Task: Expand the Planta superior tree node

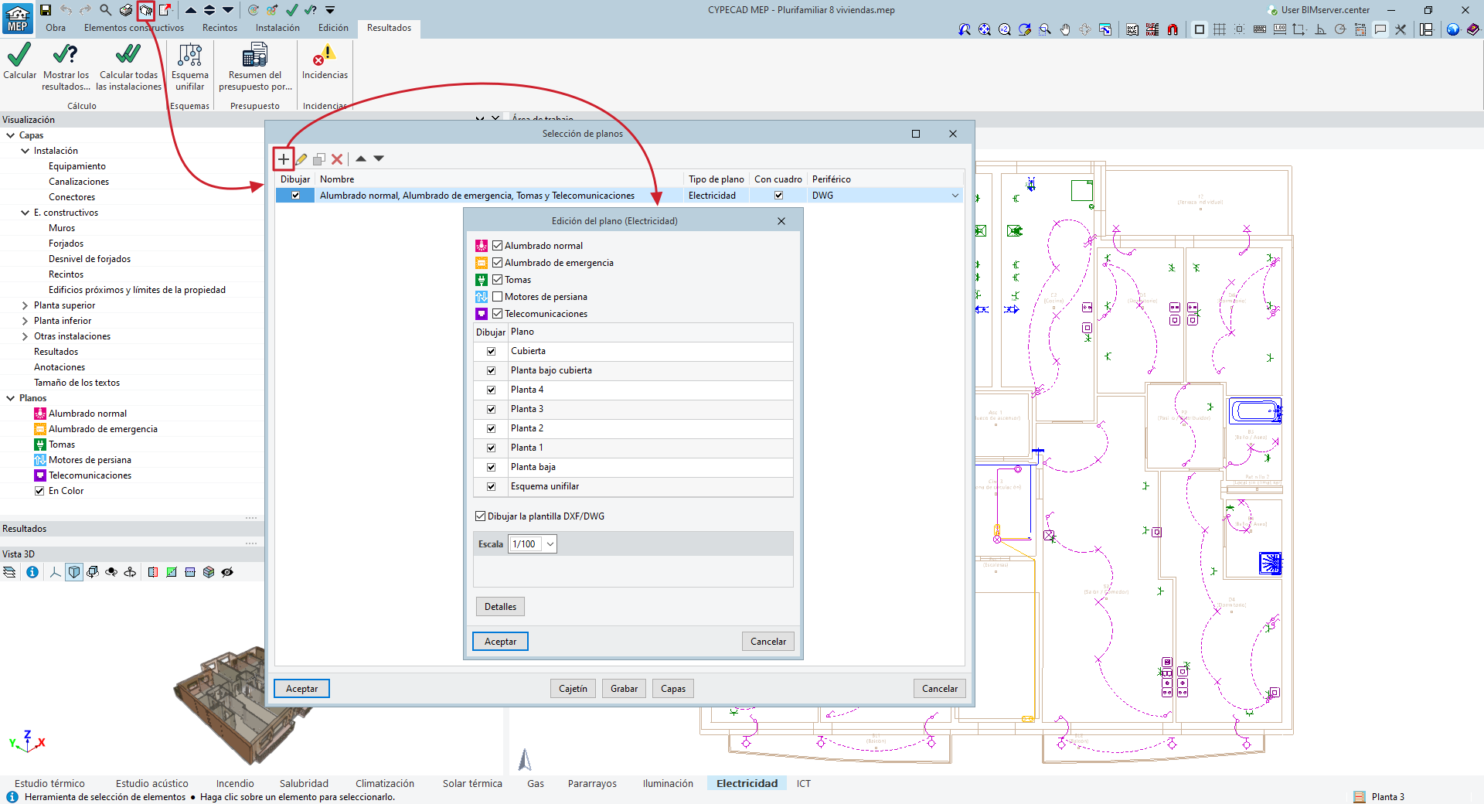Action: [25, 305]
